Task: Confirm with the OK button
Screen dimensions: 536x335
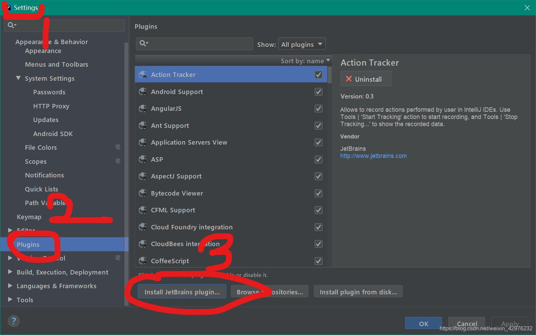Action: coord(424,323)
